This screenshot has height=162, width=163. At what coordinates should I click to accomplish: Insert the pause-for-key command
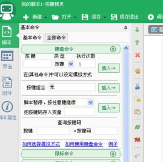109,108
